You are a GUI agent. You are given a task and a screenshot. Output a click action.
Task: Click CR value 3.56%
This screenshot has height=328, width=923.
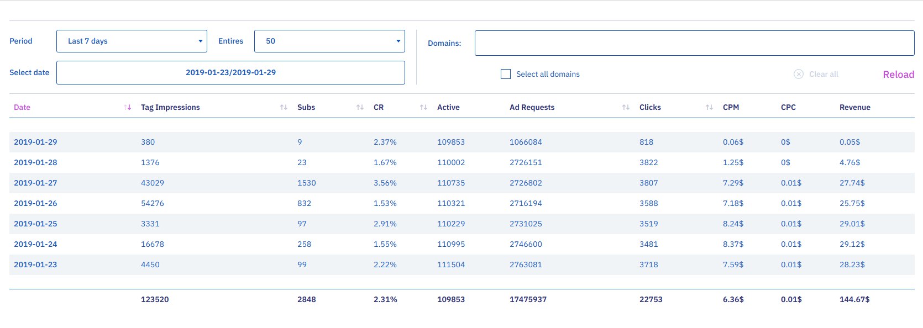[x=385, y=183]
